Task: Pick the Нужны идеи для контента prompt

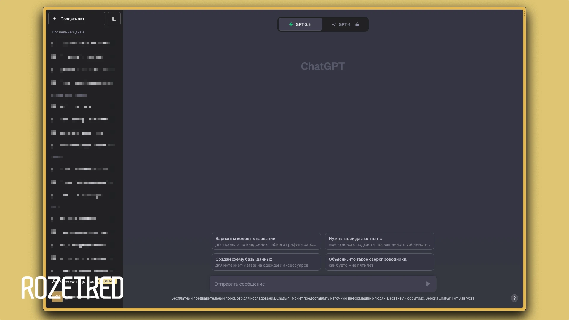Action: tap(379, 241)
